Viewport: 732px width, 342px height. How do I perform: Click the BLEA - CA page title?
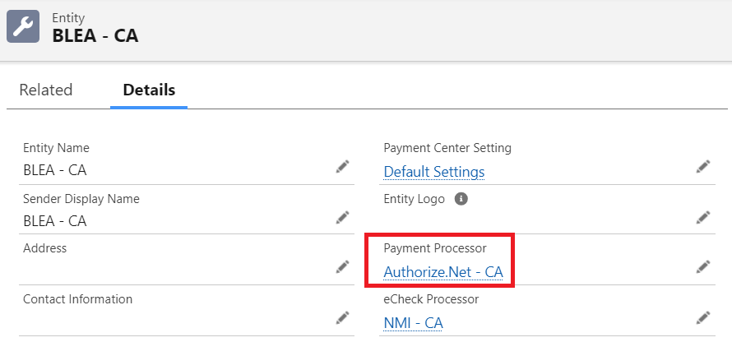pos(95,35)
